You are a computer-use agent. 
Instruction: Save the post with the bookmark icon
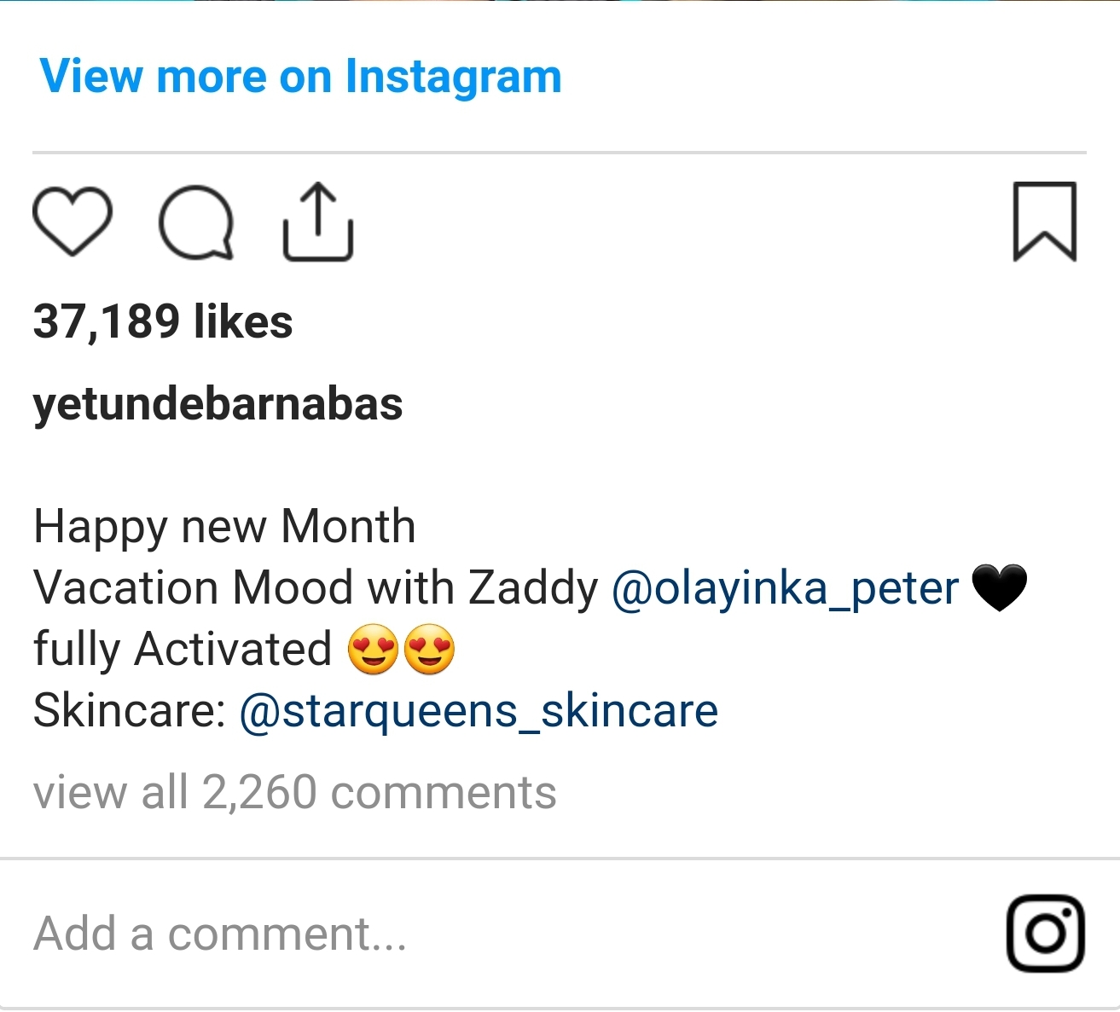1044,221
